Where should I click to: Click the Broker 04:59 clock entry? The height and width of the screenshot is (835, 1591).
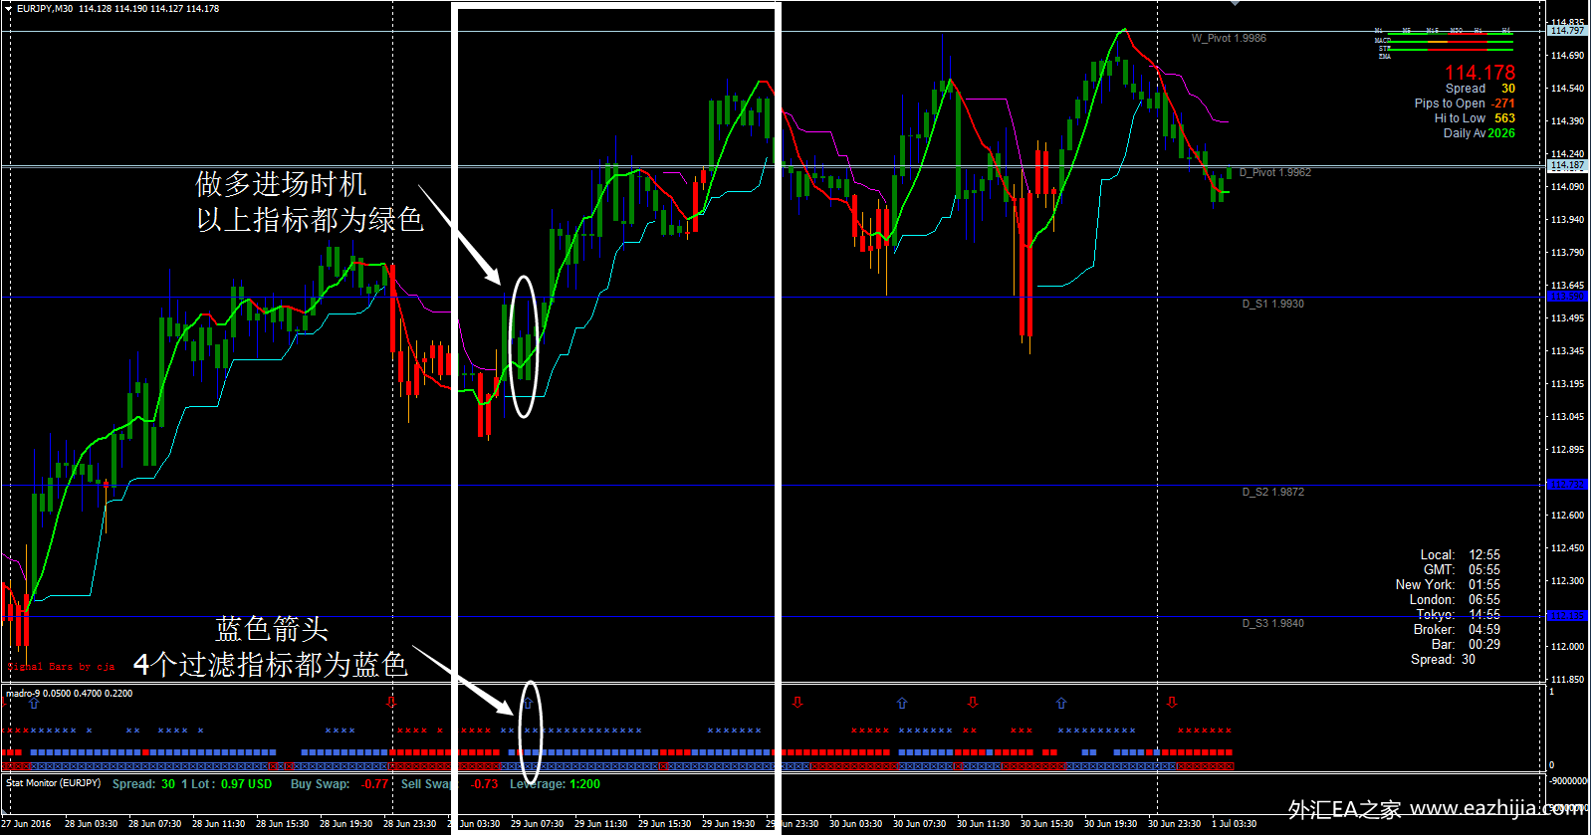tap(1457, 630)
